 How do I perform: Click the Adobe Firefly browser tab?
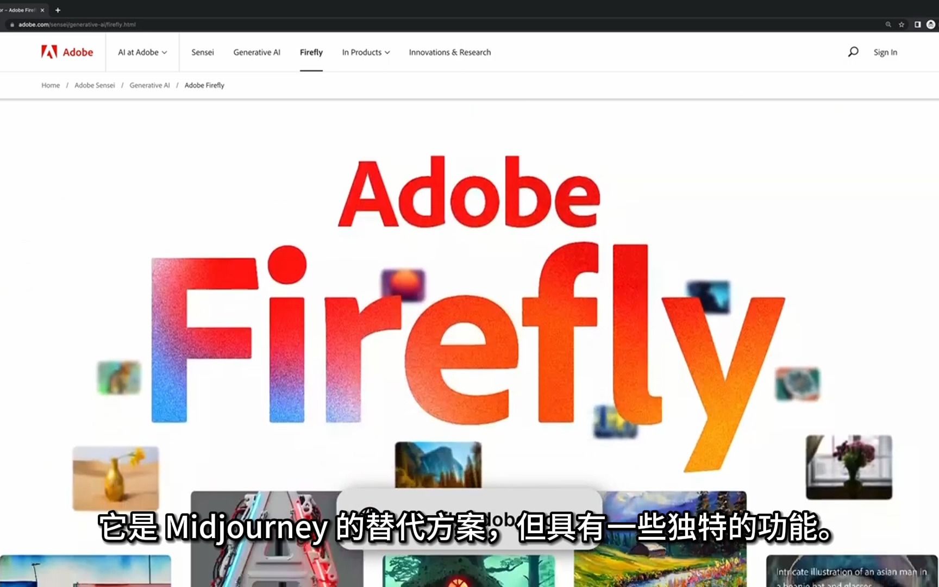(22, 10)
